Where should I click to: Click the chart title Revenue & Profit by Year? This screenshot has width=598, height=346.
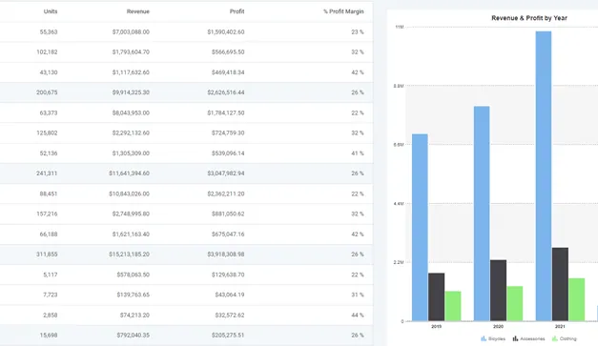pos(529,18)
